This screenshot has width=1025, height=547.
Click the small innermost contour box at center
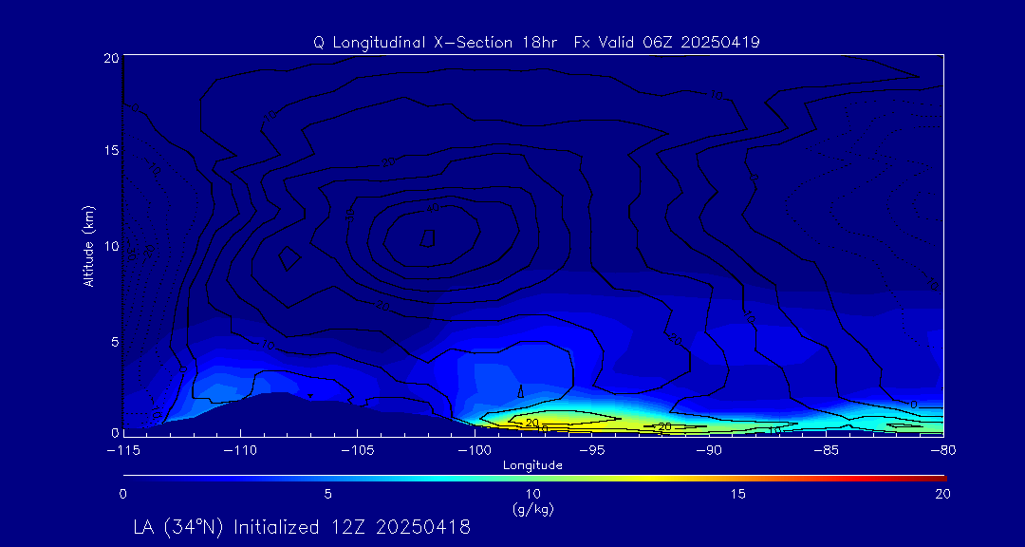428,237
